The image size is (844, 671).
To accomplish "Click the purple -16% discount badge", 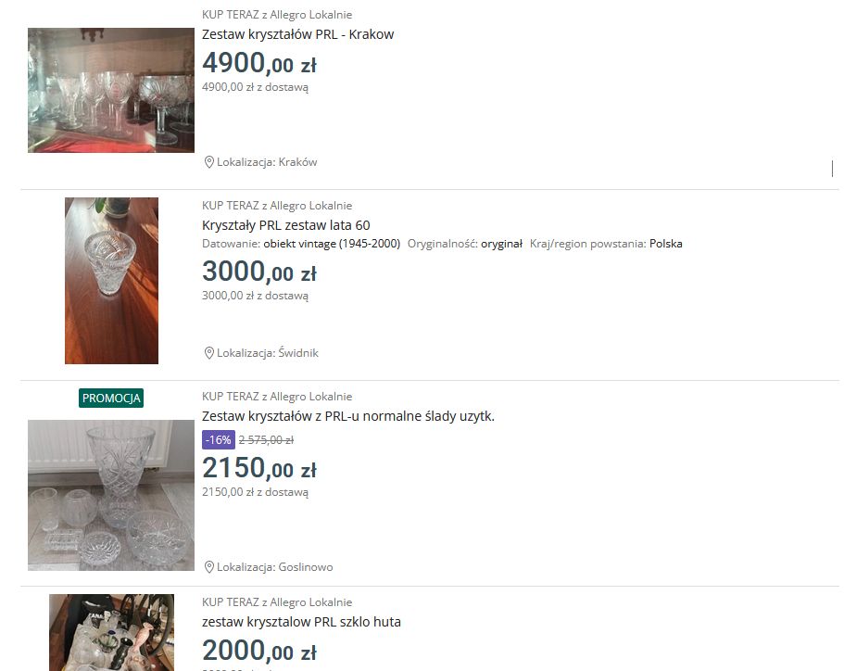I will 218,440.
